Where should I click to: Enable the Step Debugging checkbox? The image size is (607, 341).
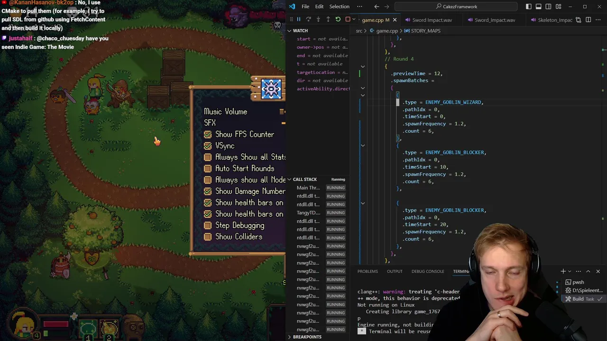[208, 225]
